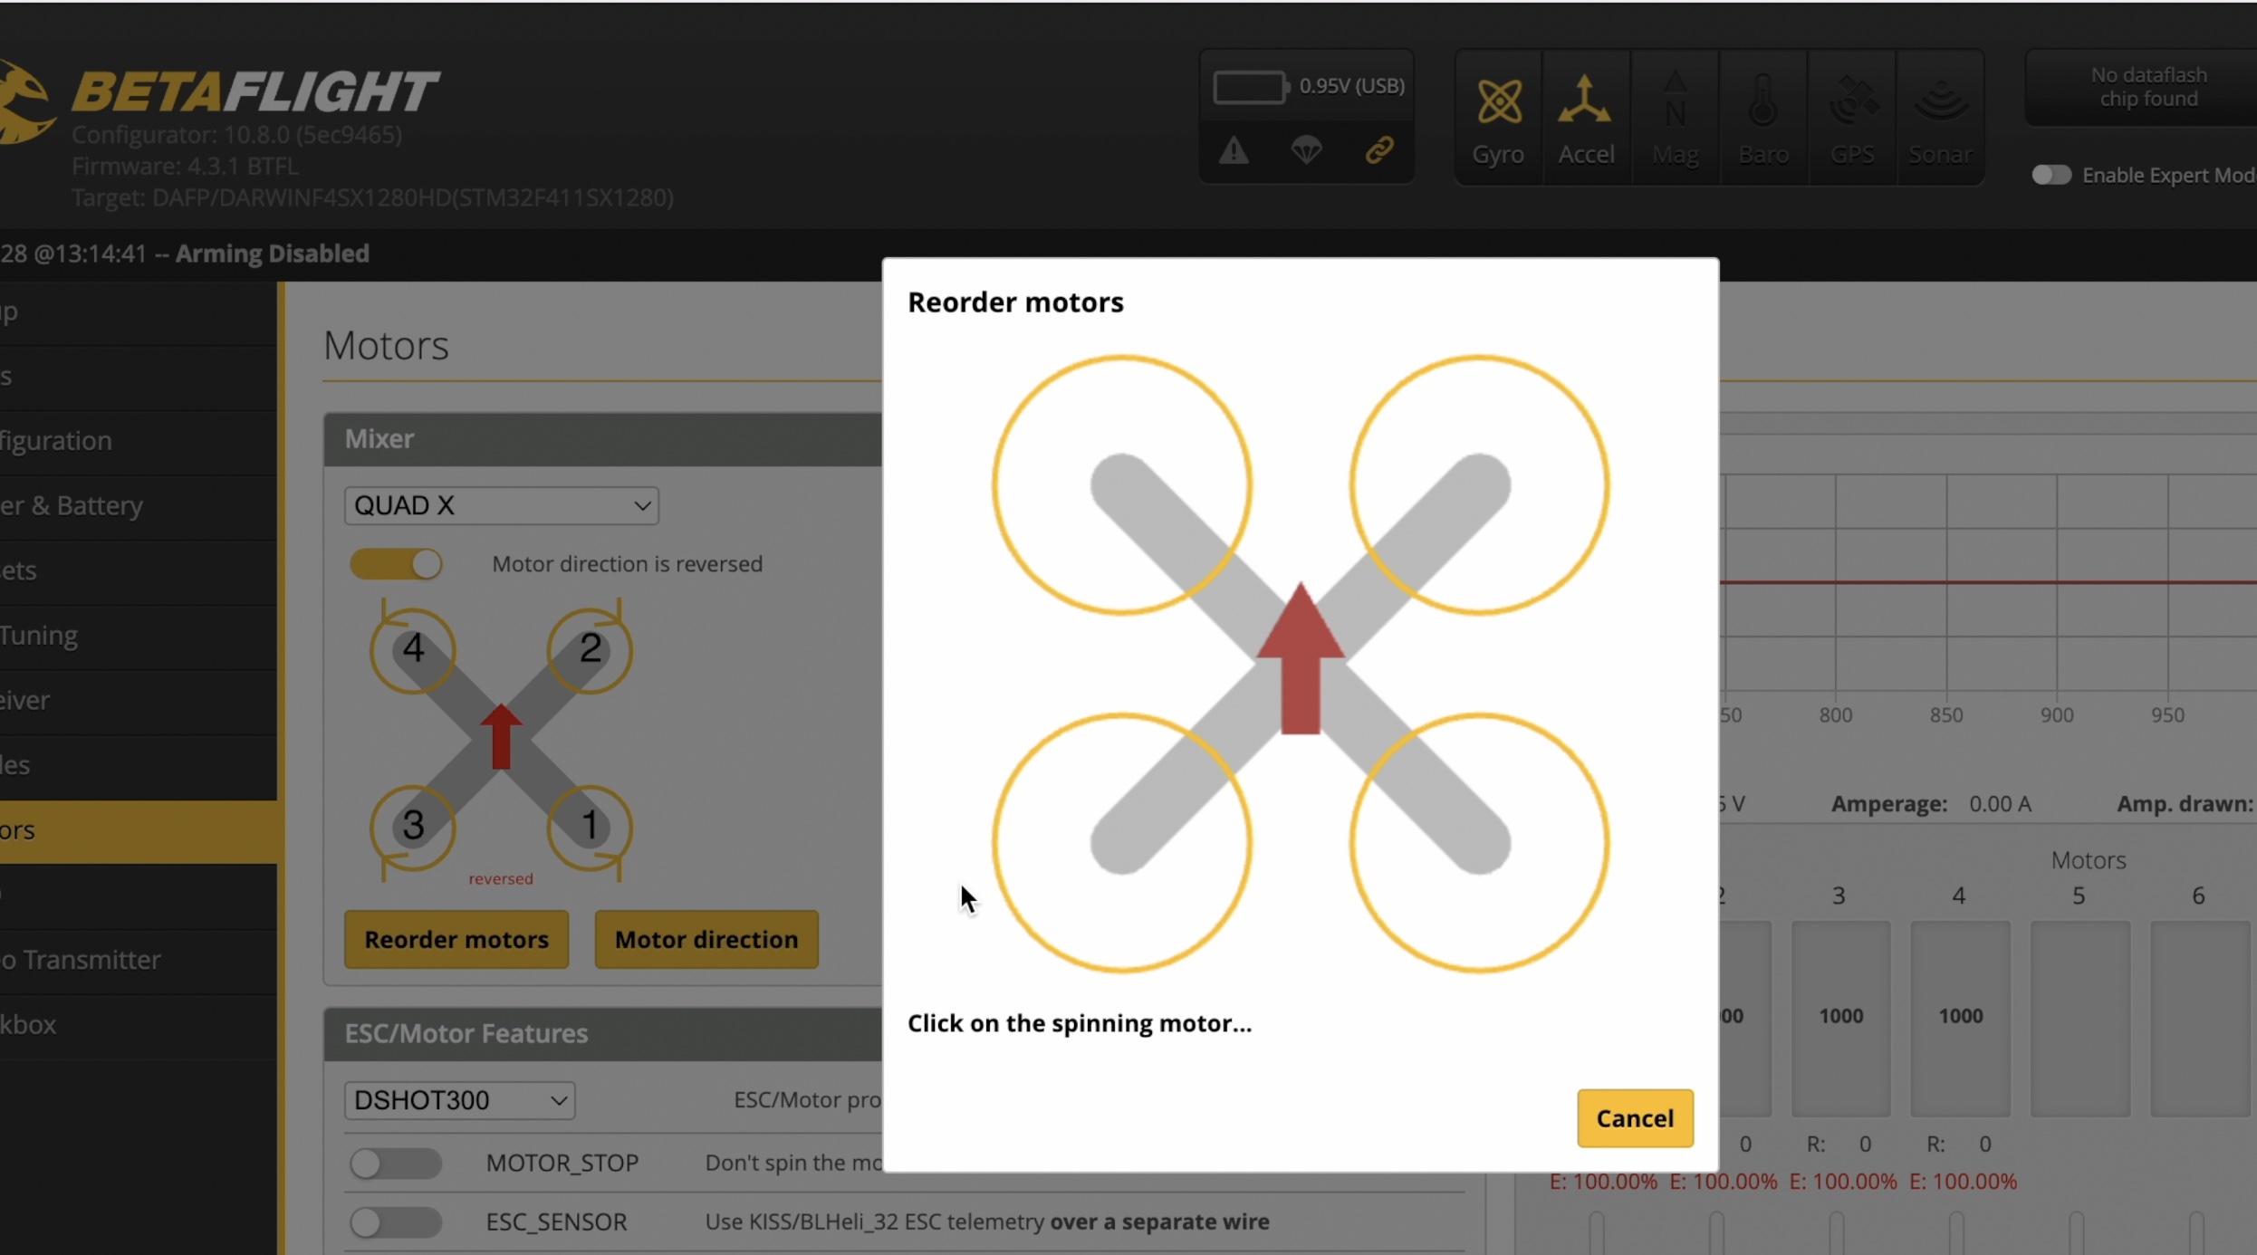Click the warning triangle status icon
The image size is (2257, 1255).
click(x=1234, y=150)
